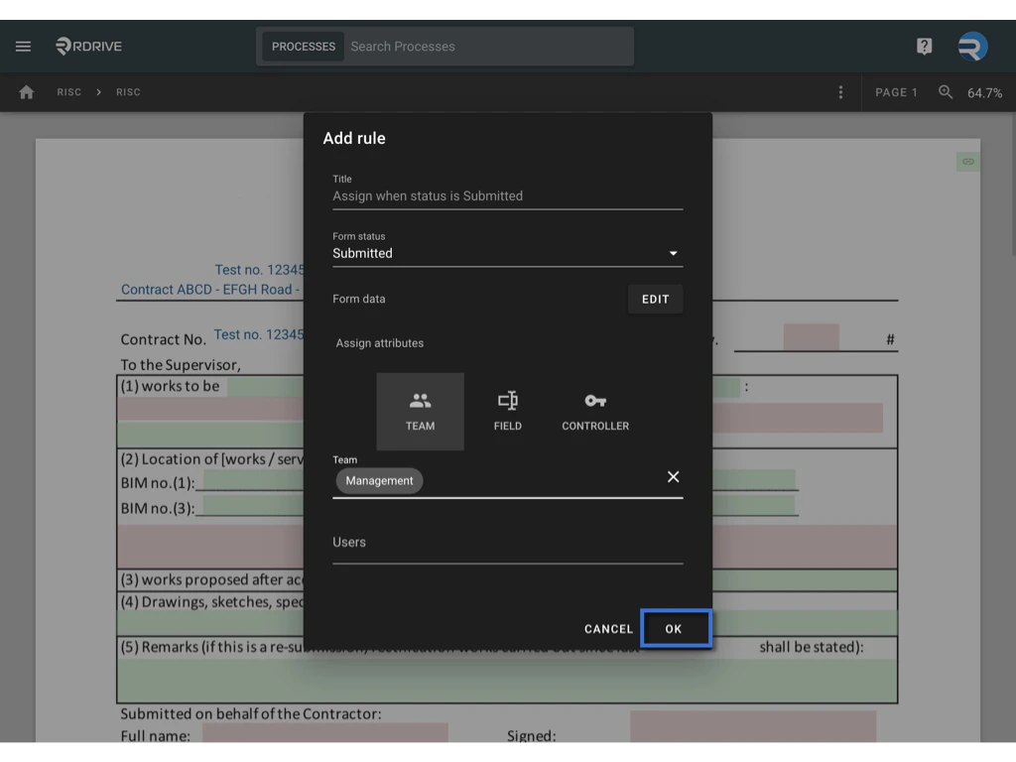Viewport: 1016px width, 762px height.
Task: Remove the Management team using the X icon
Action: 673,476
